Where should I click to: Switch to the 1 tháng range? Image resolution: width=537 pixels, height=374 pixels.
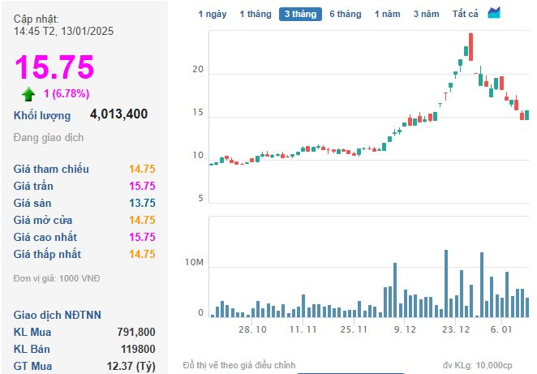(x=256, y=14)
